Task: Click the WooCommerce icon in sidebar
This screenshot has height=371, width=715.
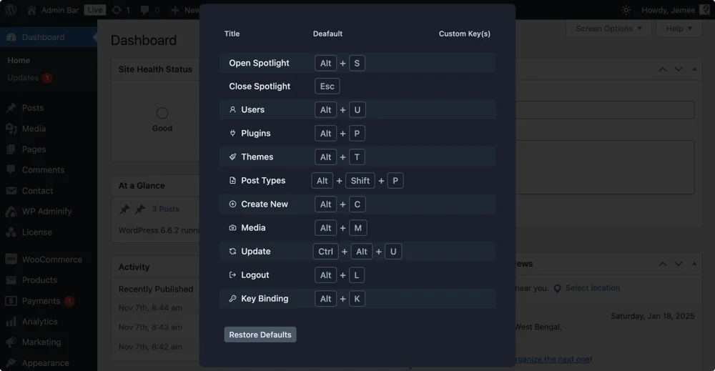Action: pyautogui.click(x=11, y=259)
